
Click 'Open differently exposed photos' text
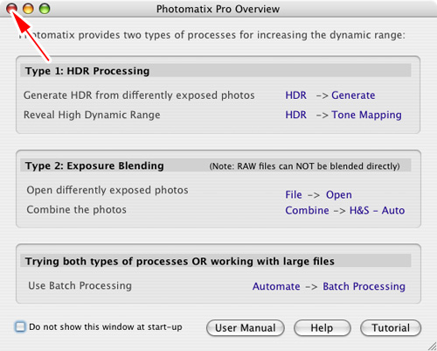108,190
